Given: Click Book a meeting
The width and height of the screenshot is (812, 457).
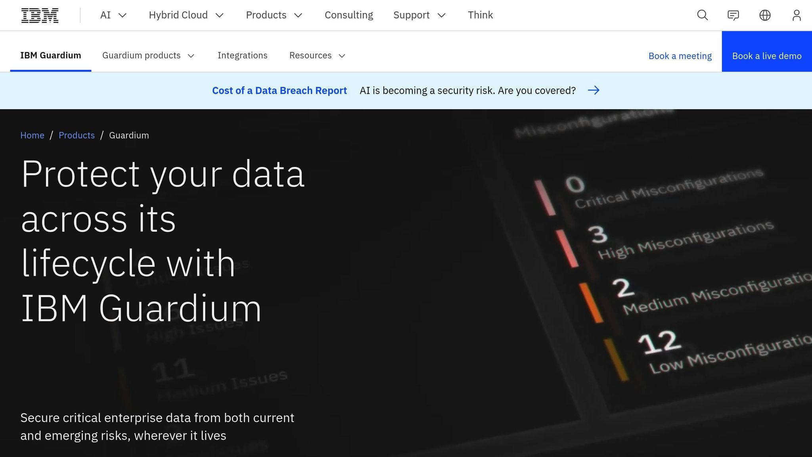Looking at the screenshot, I should [x=680, y=56].
